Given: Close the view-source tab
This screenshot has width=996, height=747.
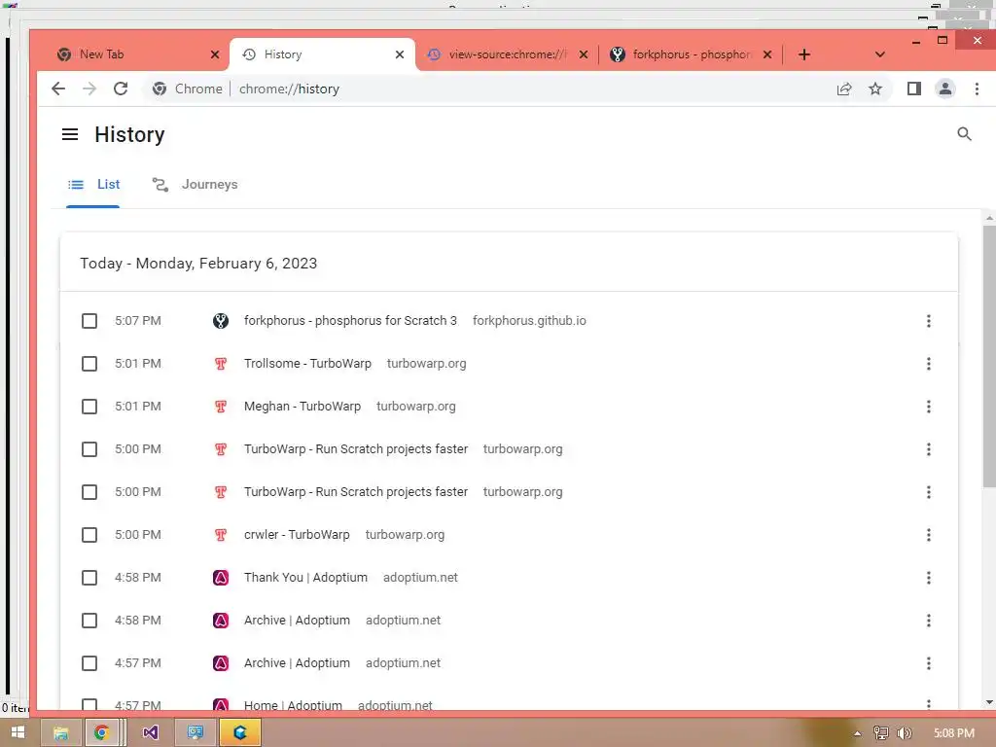Looking at the screenshot, I should (584, 54).
